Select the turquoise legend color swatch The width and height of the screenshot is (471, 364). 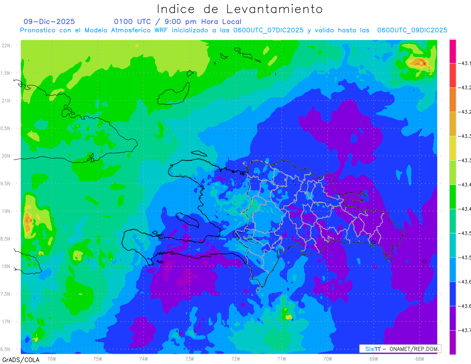click(453, 245)
